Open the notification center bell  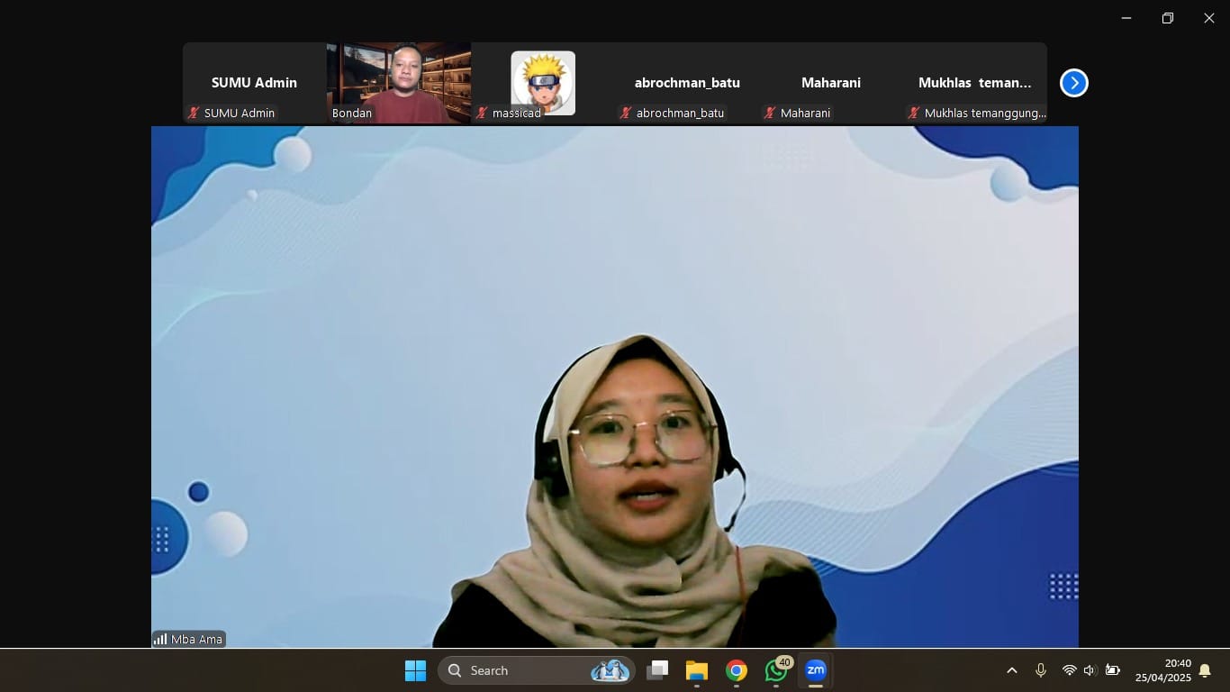point(1205,670)
